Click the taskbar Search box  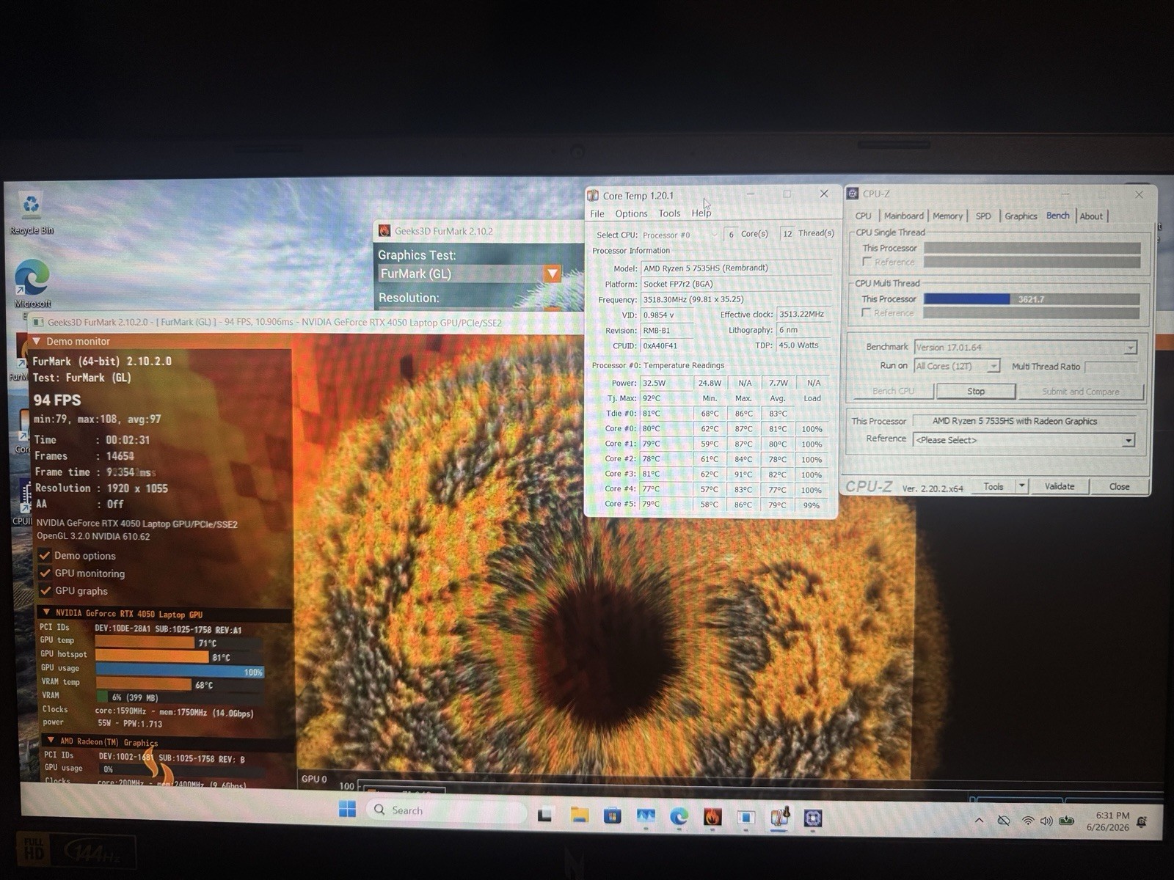448,810
